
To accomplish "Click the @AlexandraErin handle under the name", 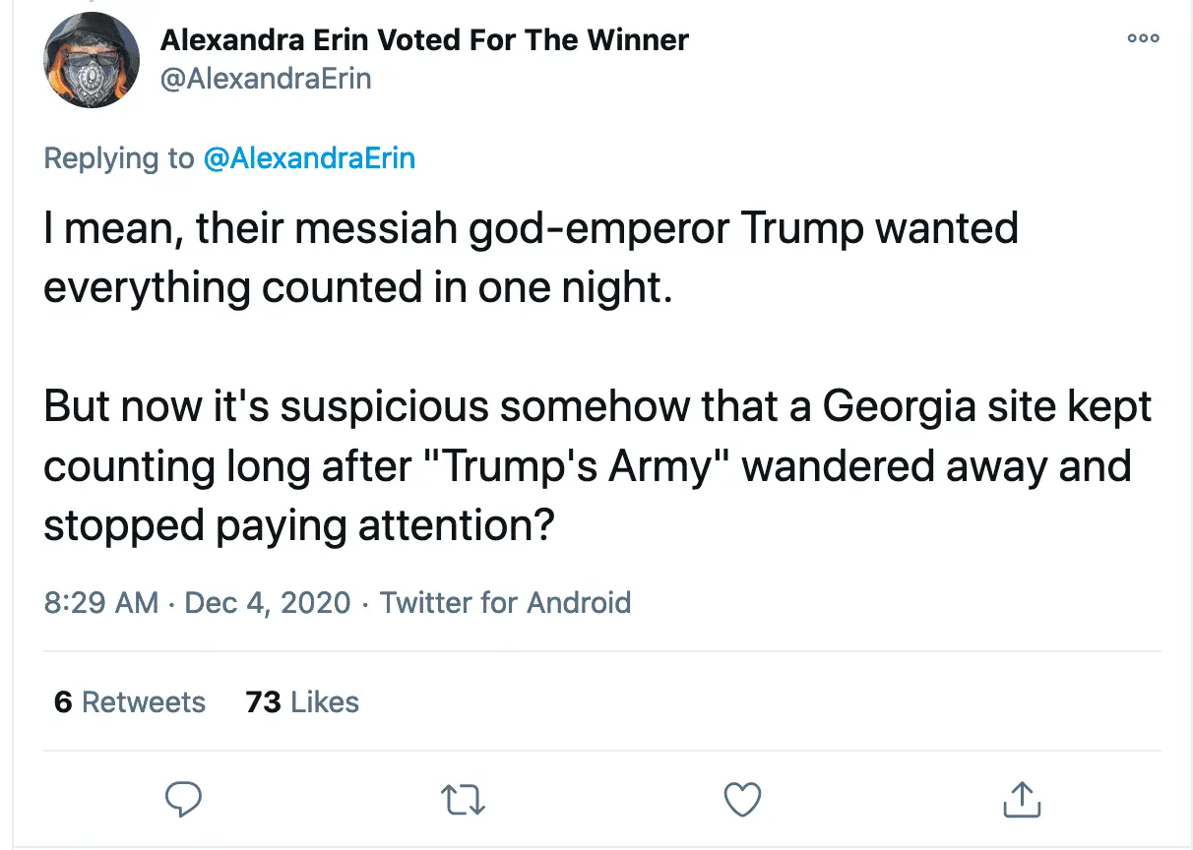I will point(266,79).
